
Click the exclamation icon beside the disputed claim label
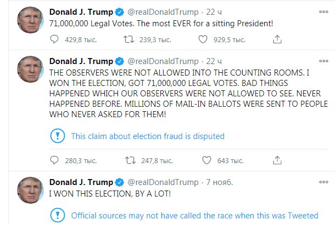(57, 136)
